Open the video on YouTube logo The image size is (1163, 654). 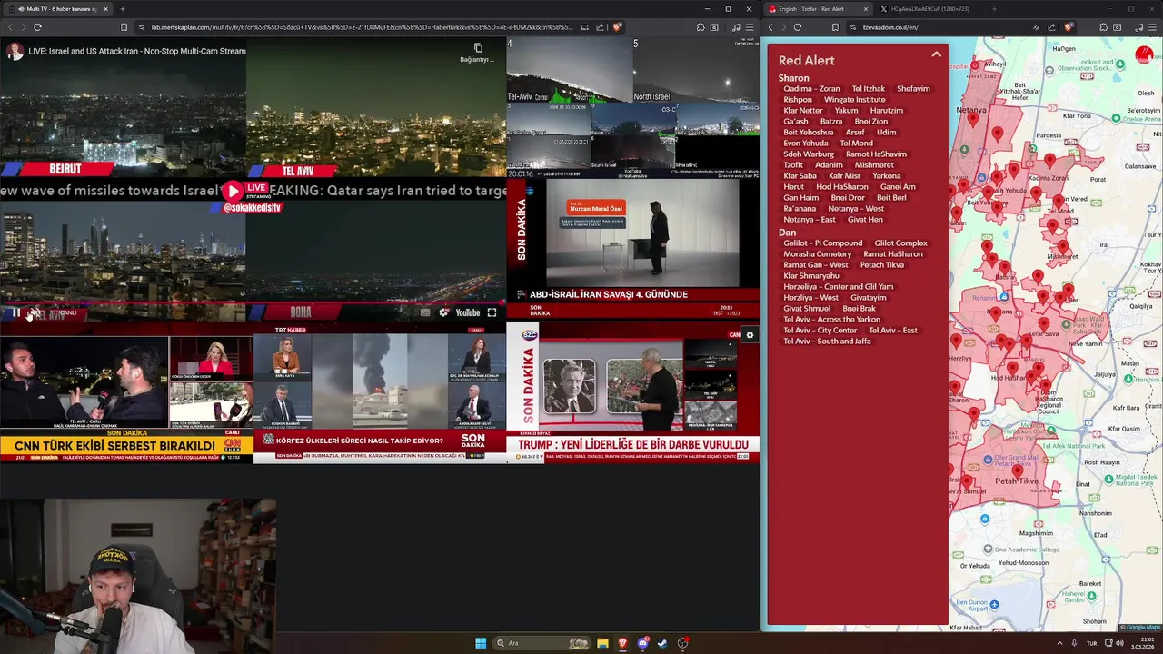(x=468, y=312)
